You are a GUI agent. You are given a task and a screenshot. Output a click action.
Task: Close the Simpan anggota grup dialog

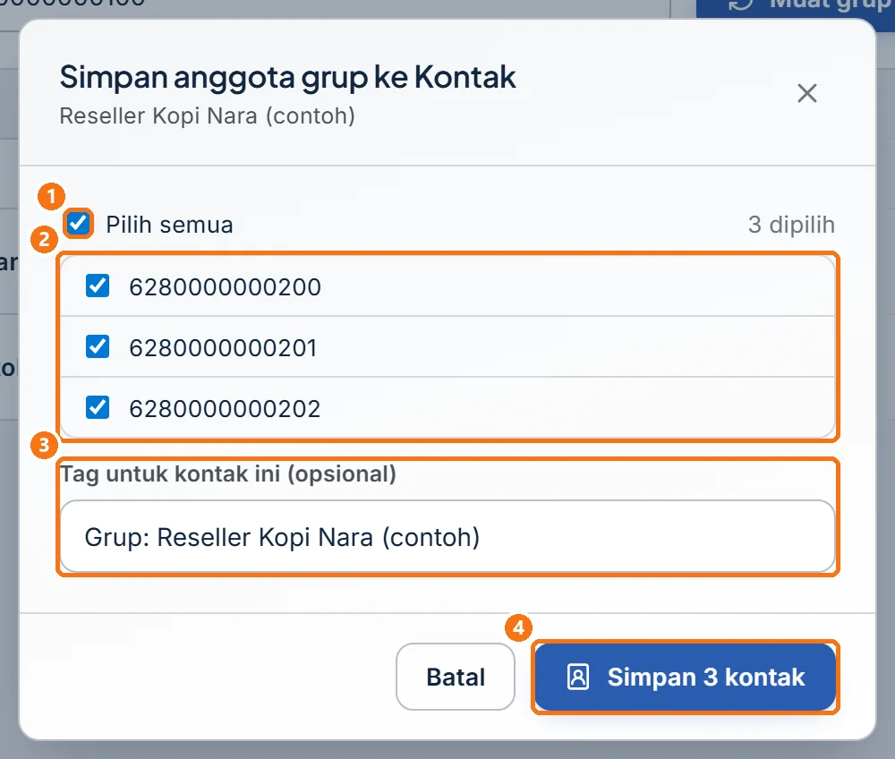806,93
